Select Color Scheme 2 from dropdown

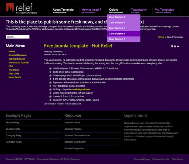click(124, 23)
